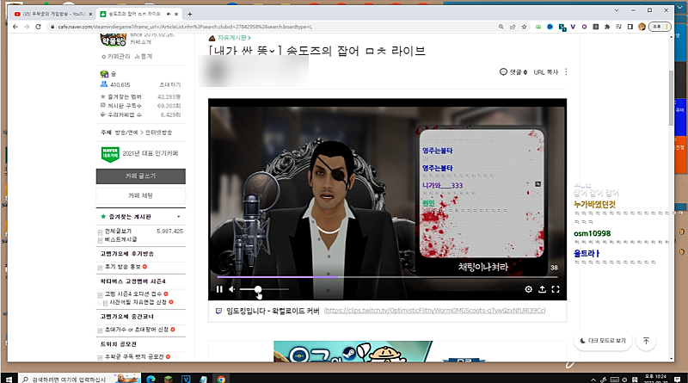Open Microsoft Edge from the taskbar

150,379
